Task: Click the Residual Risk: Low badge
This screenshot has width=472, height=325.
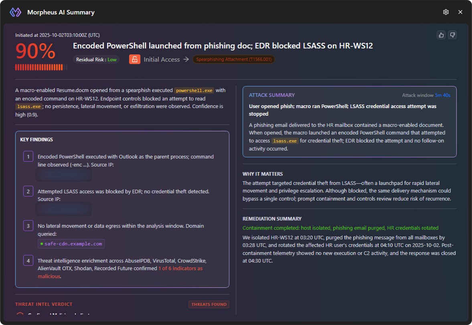Action: pyautogui.click(x=96, y=60)
